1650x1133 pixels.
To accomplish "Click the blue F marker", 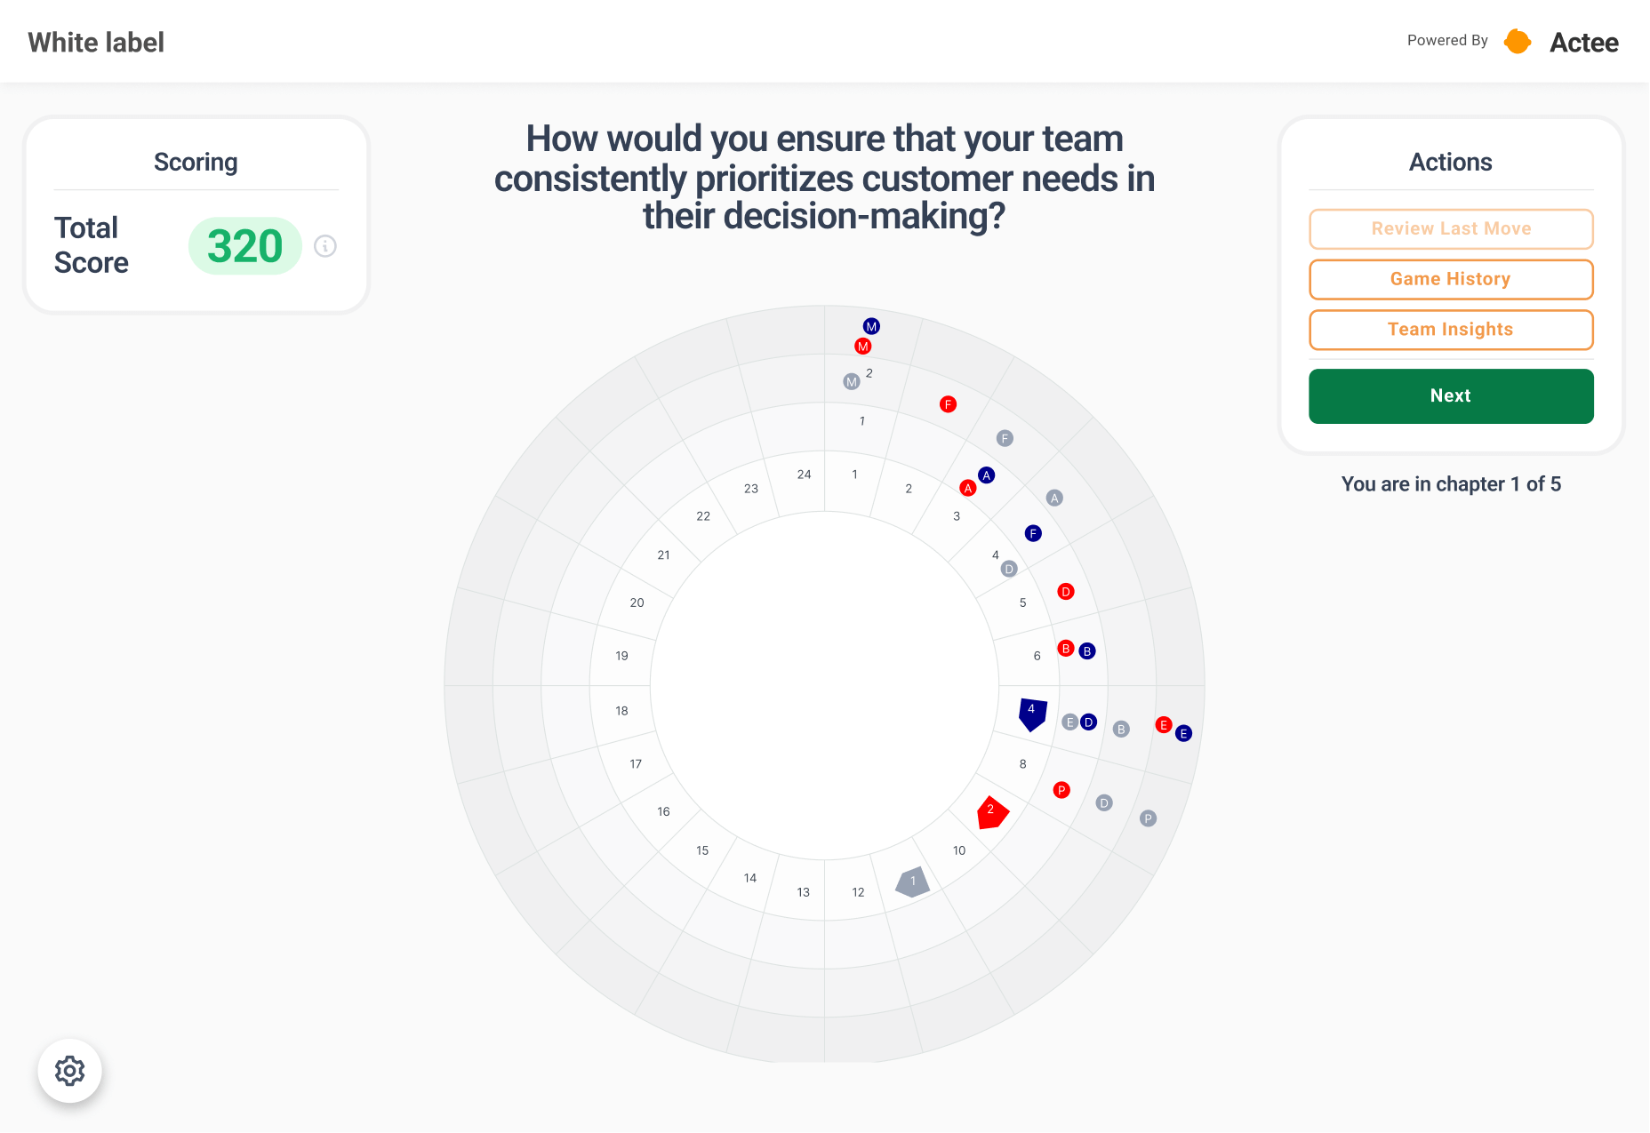I will point(1033,533).
